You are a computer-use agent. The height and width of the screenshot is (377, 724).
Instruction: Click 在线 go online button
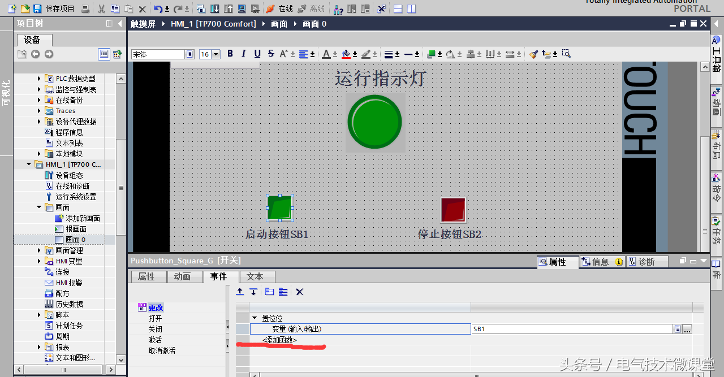[x=279, y=8]
